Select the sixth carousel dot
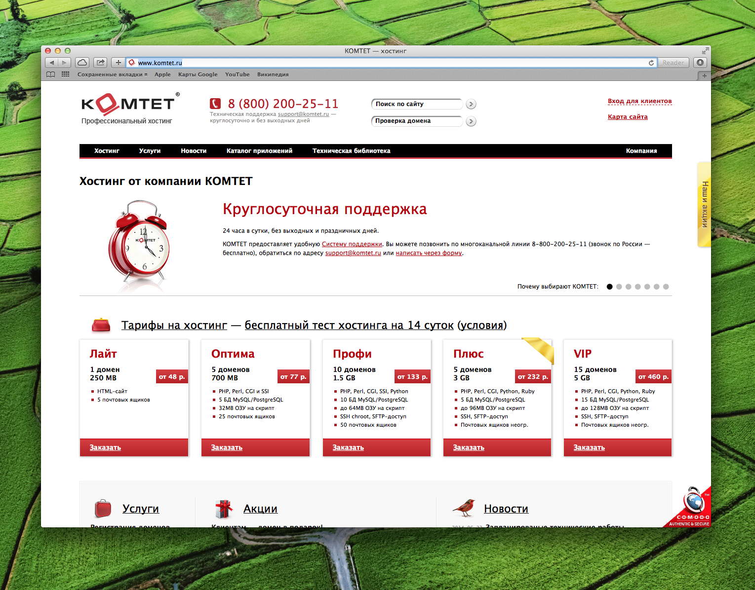The height and width of the screenshot is (590, 755). click(x=656, y=287)
